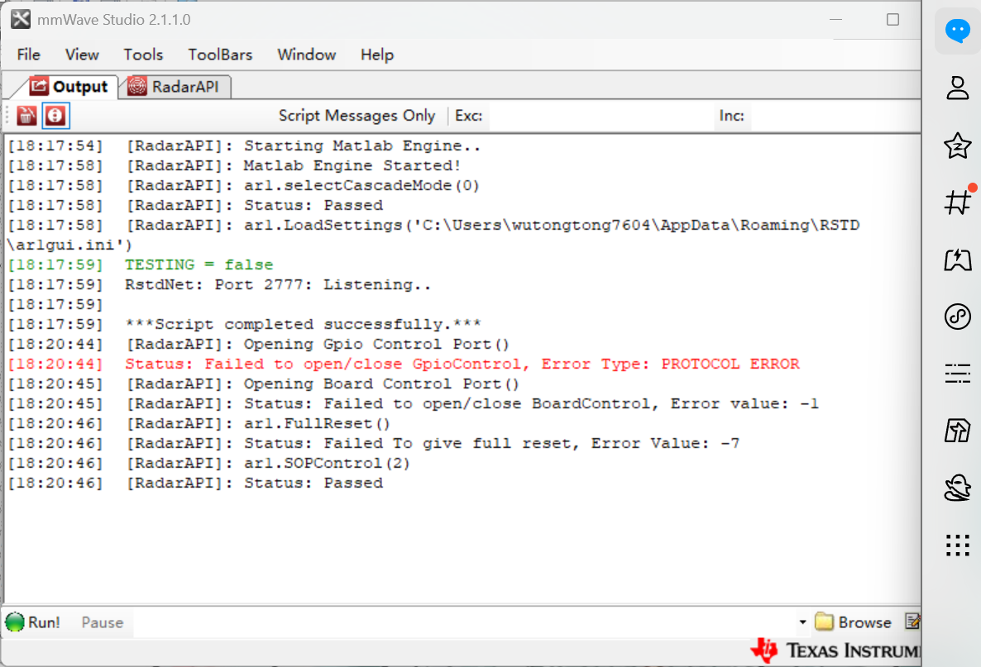Open the Window menu
Viewport: 981px width, 667px height.
click(307, 55)
